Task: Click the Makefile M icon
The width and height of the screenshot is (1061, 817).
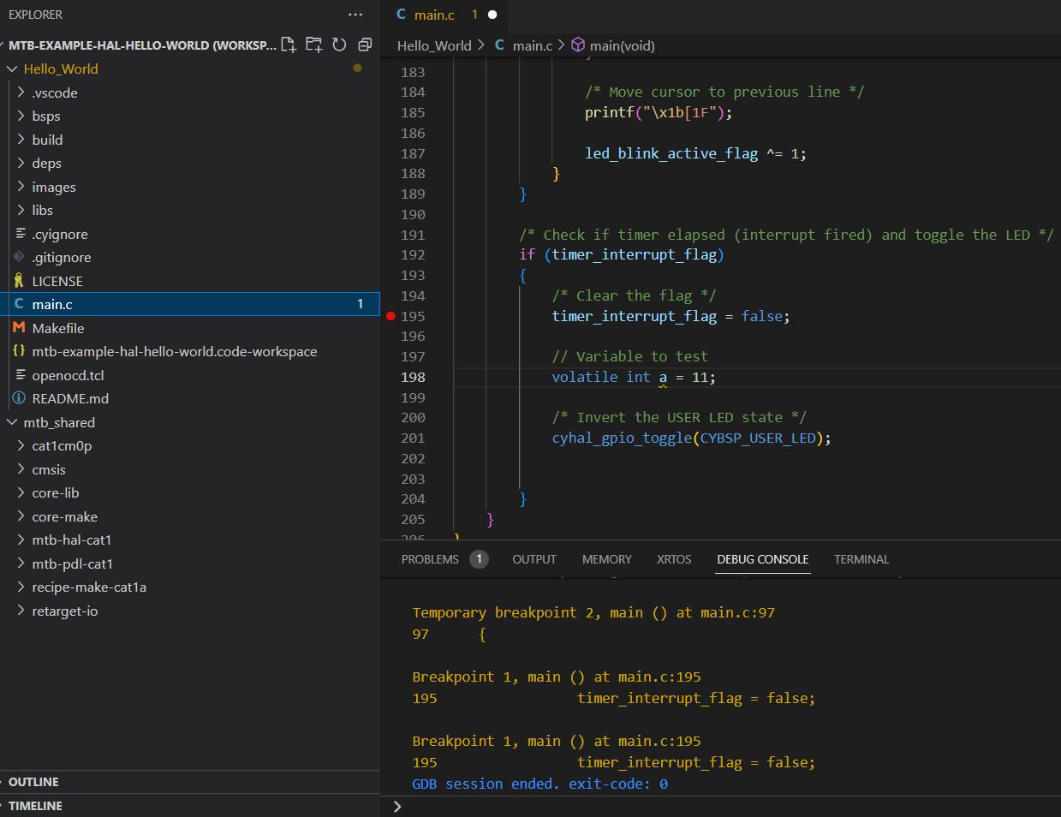Action: [19, 328]
